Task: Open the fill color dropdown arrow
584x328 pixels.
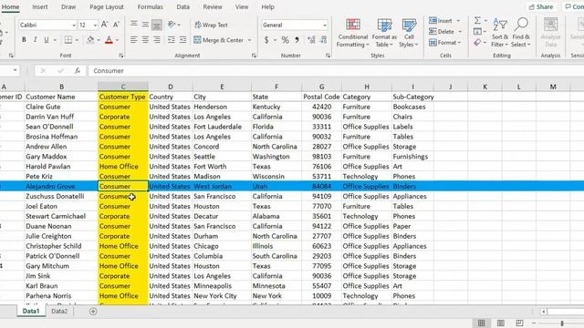Action: click(x=99, y=40)
